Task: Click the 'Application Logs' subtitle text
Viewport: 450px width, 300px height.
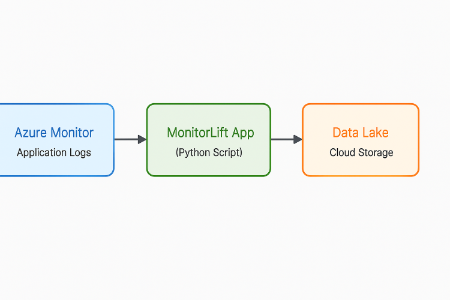Action: coord(54,152)
